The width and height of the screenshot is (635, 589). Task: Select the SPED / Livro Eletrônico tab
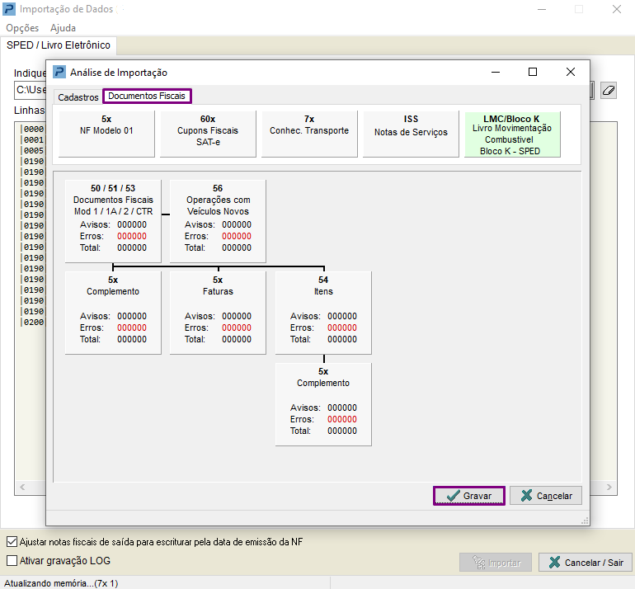tap(59, 45)
